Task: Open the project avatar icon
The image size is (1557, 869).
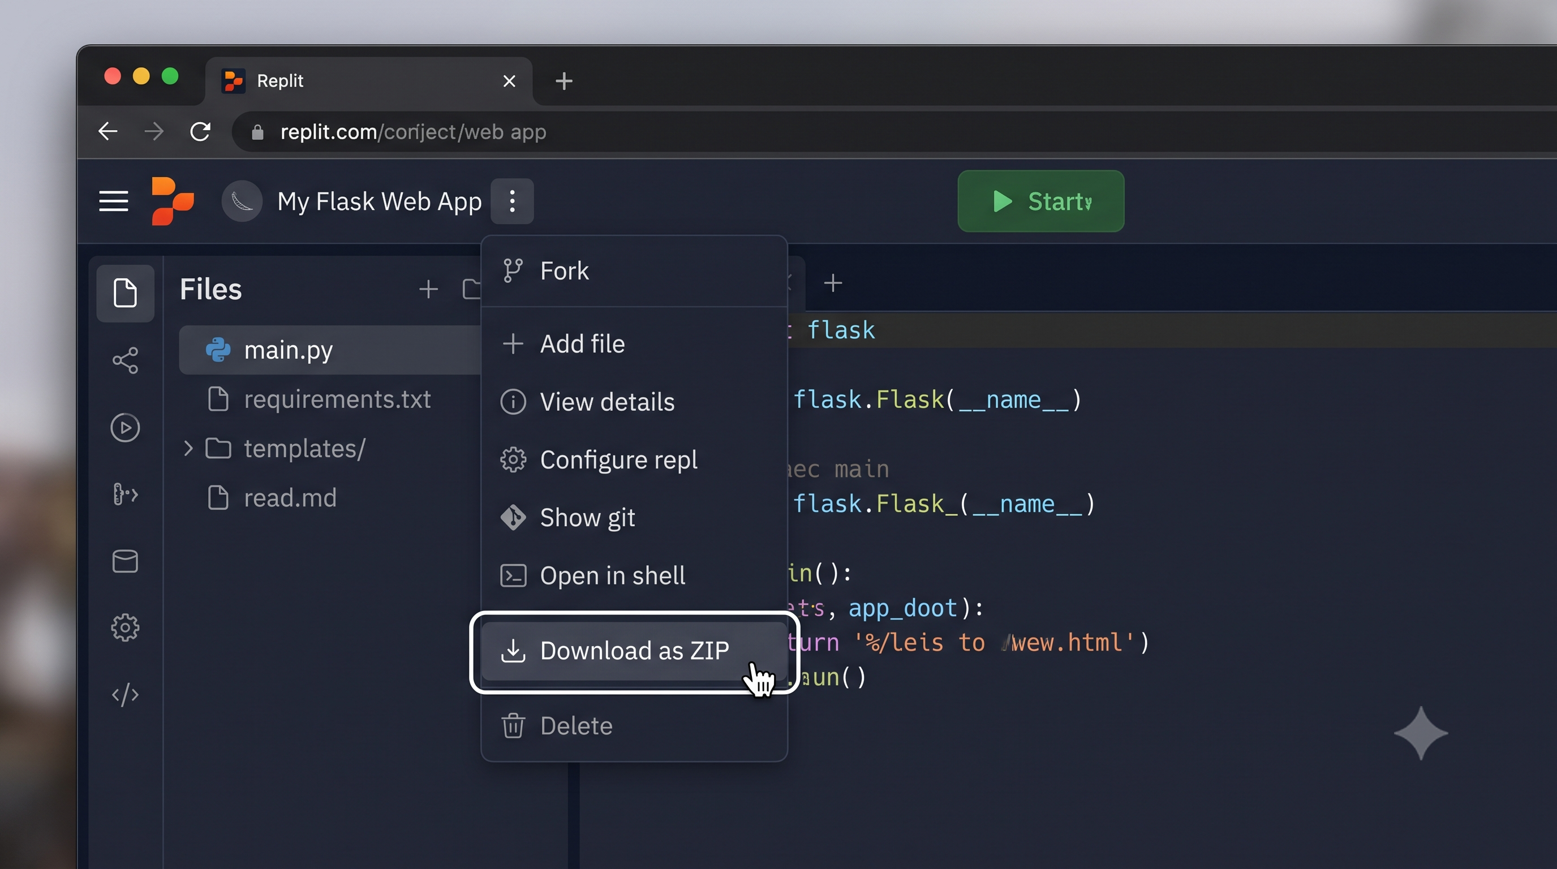Action: [x=242, y=201]
